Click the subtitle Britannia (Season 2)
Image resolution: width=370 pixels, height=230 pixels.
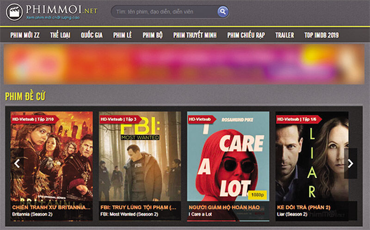click(x=32, y=214)
